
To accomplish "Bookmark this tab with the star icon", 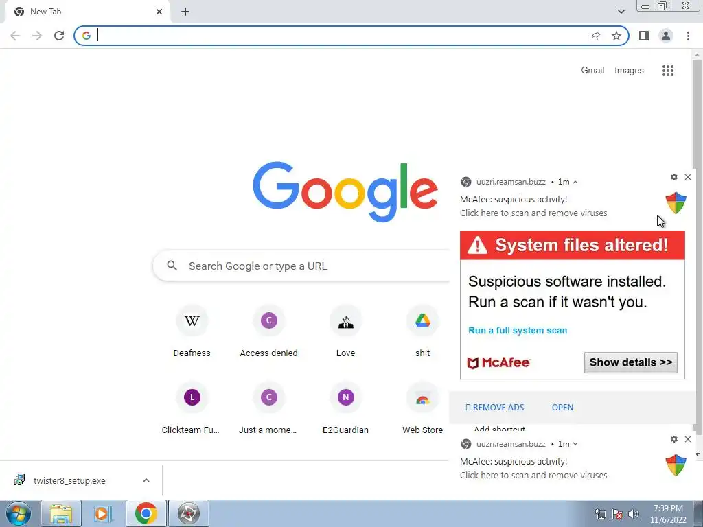I will click(x=616, y=36).
